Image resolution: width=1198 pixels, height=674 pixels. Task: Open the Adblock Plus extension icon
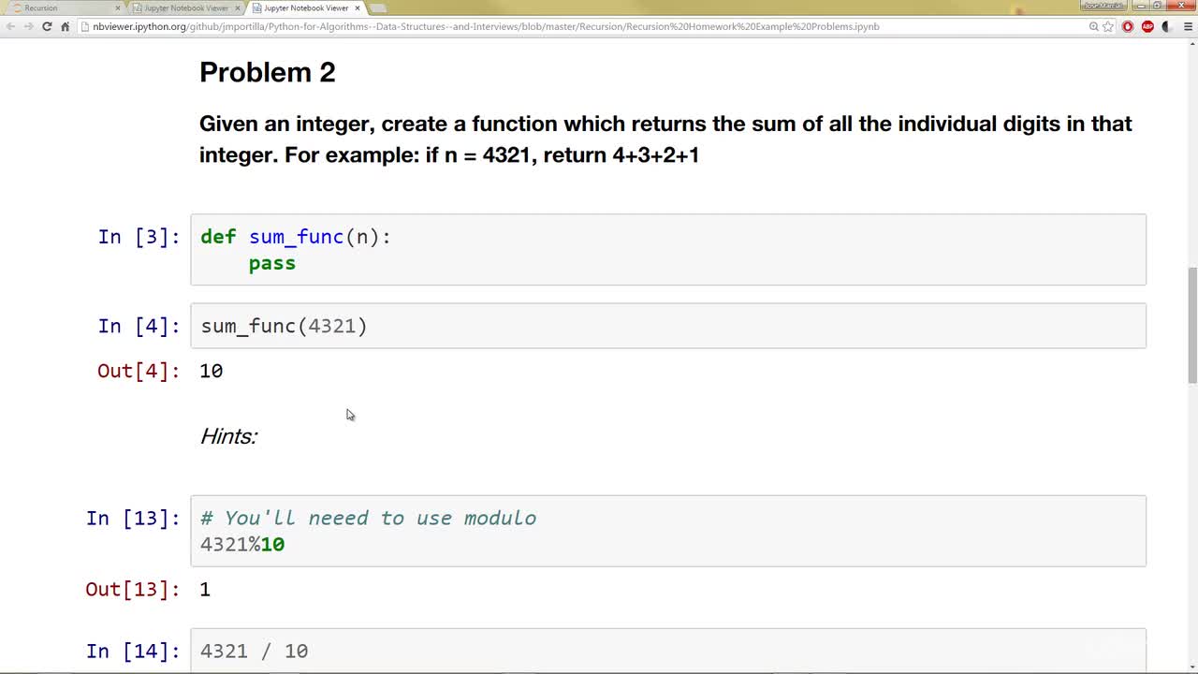1147,26
